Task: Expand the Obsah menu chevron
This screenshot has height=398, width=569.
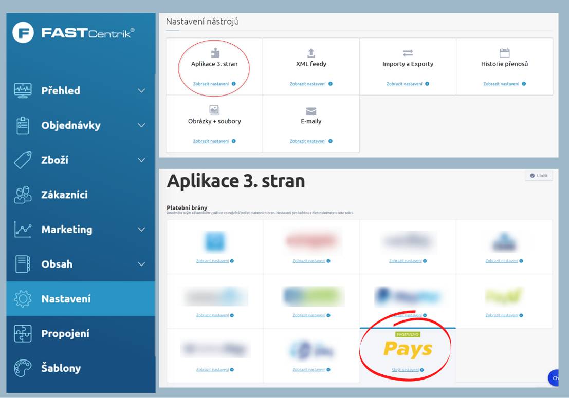Action: point(141,264)
